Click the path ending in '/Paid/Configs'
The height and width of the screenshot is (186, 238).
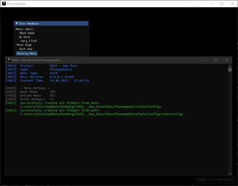click(x=90, y=107)
